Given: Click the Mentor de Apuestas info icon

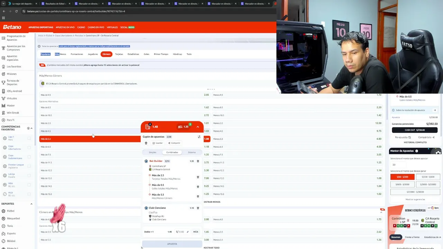Looking at the screenshot, I should [417, 151].
